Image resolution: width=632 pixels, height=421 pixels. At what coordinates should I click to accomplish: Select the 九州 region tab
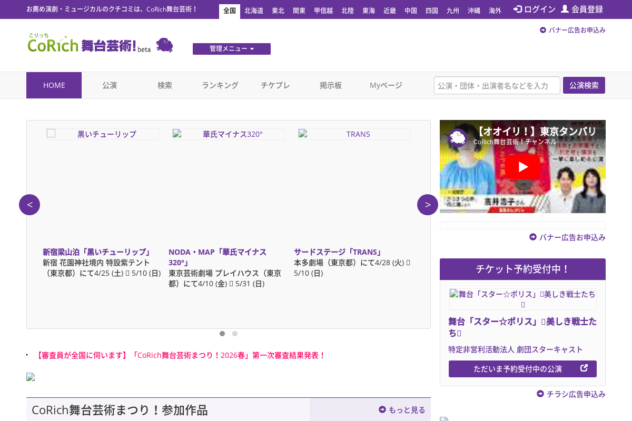click(453, 11)
